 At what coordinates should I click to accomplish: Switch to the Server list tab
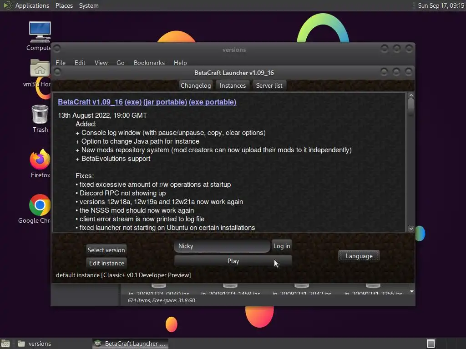pos(269,85)
